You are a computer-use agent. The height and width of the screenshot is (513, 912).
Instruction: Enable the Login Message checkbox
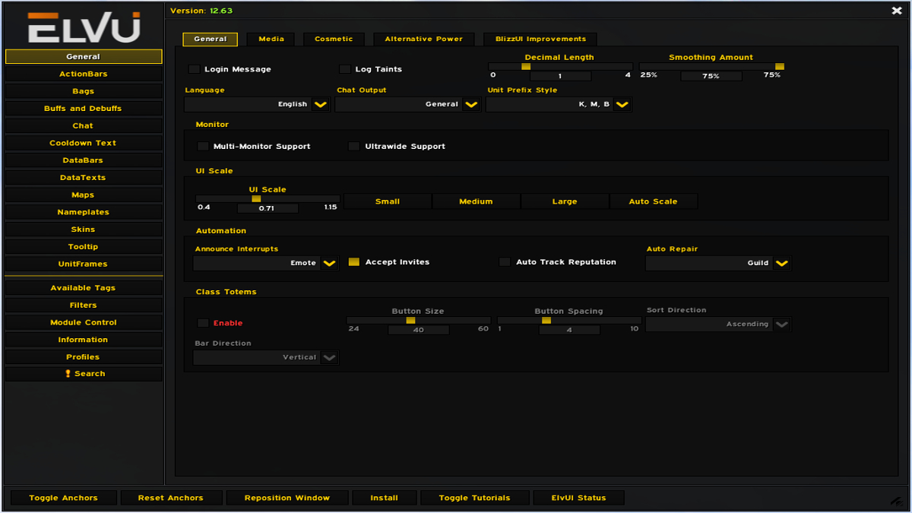point(194,69)
